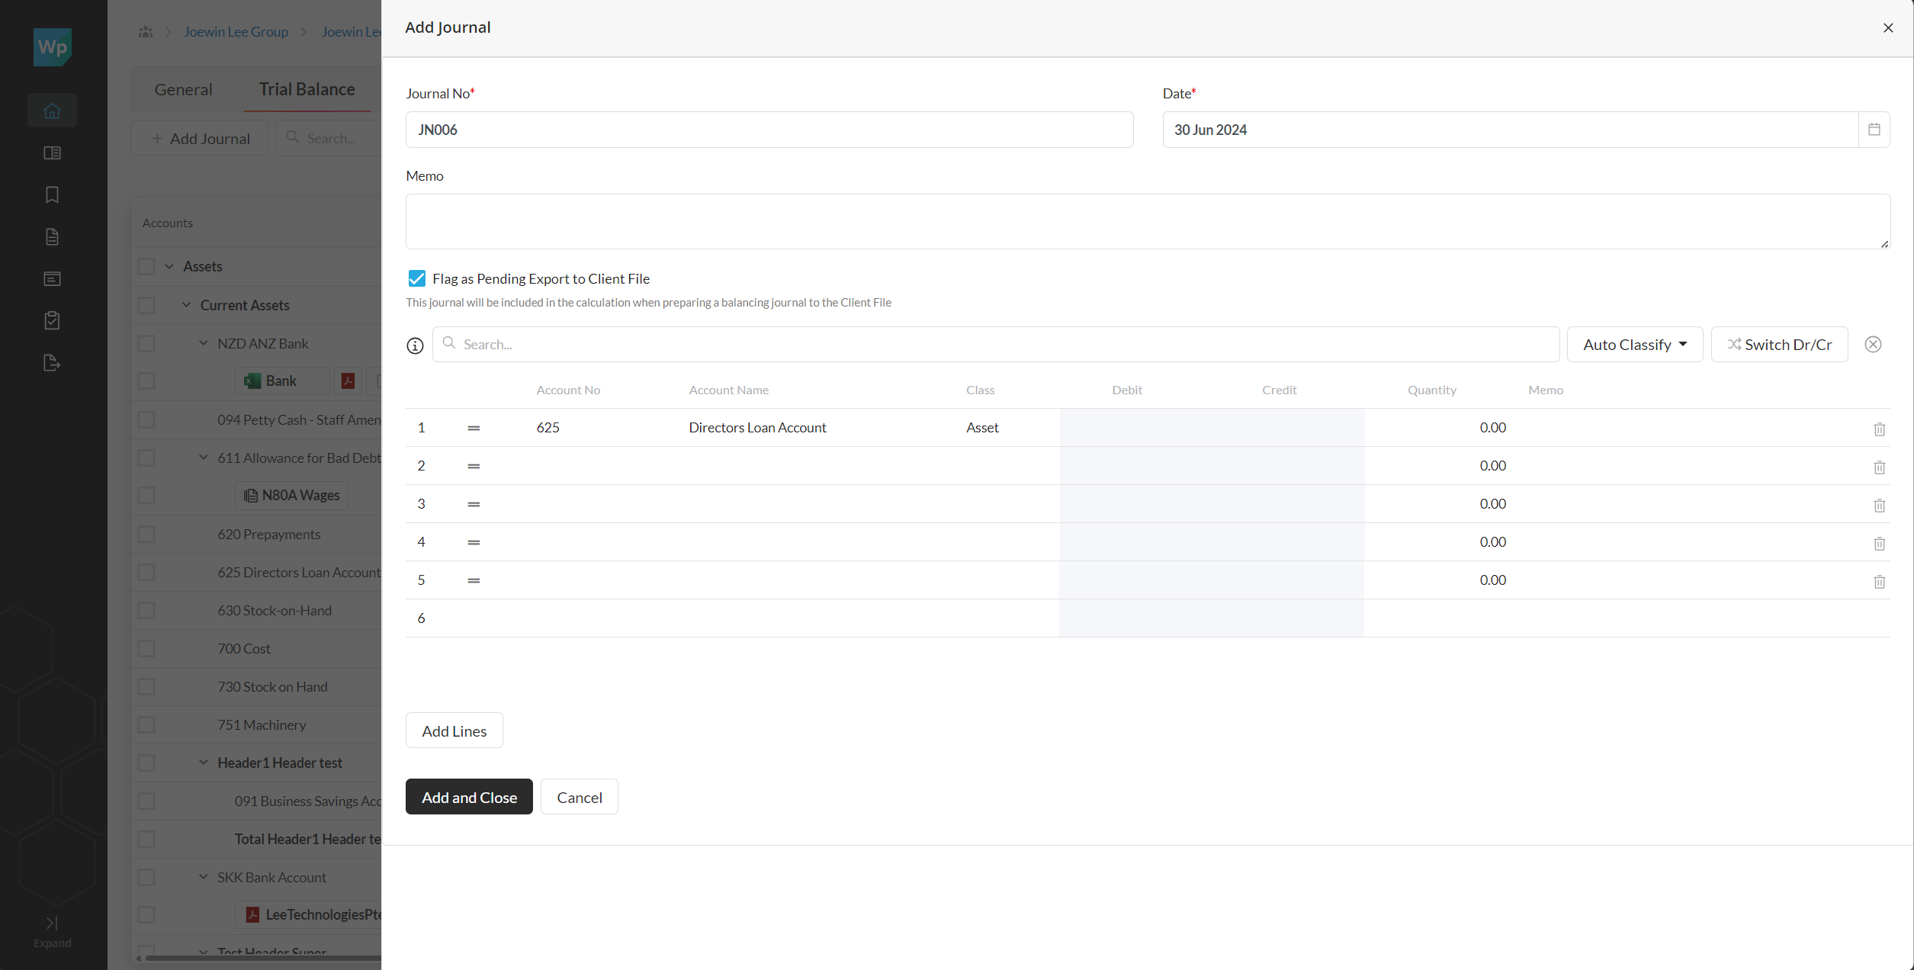The height and width of the screenshot is (970, 1914).
Task: Open the Trial Balance tab
Action: [307, 90]
